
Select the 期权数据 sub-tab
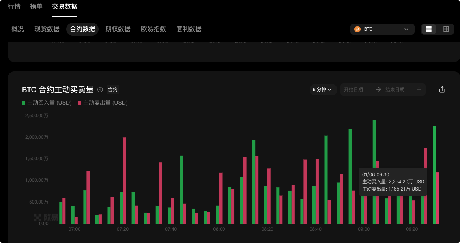(118, 29)
